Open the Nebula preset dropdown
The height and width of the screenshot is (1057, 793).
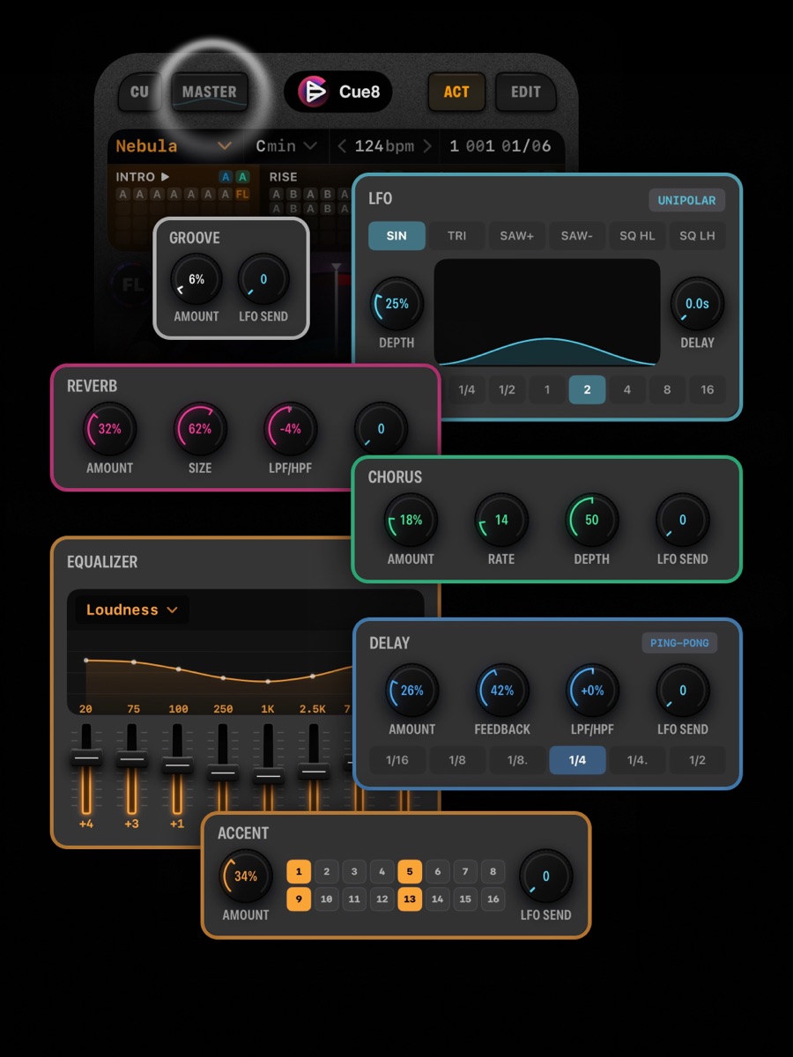tap(174, 146)
